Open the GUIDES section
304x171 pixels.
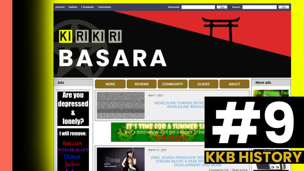204,84
